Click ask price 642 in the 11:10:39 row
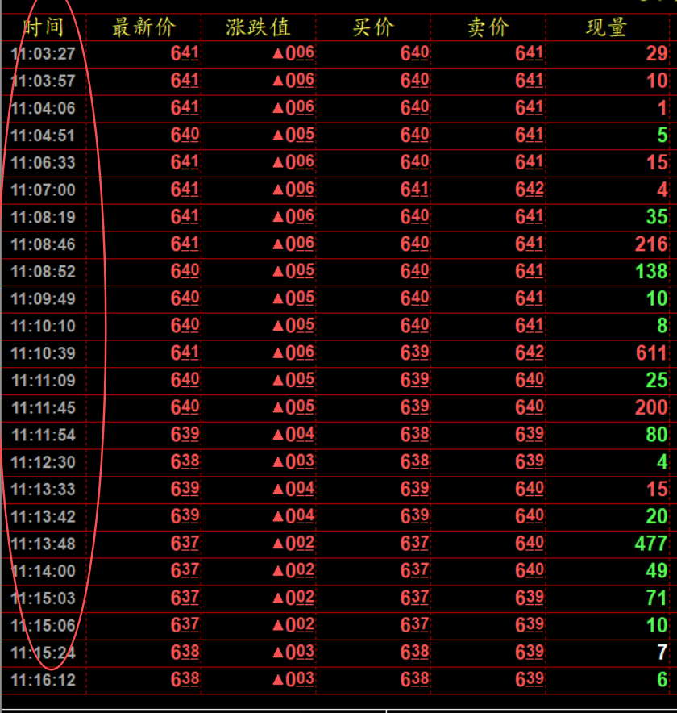The height and width of the screenshot is (713, 677). click(x=530, y=353)
